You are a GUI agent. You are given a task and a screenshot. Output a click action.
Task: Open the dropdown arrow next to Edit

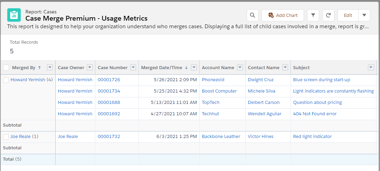click(364, 15)
